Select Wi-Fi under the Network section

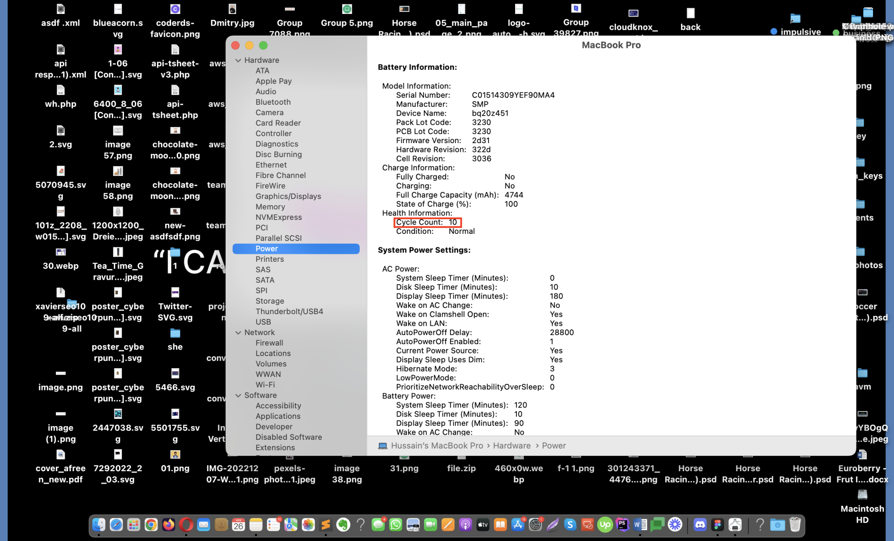265,384
